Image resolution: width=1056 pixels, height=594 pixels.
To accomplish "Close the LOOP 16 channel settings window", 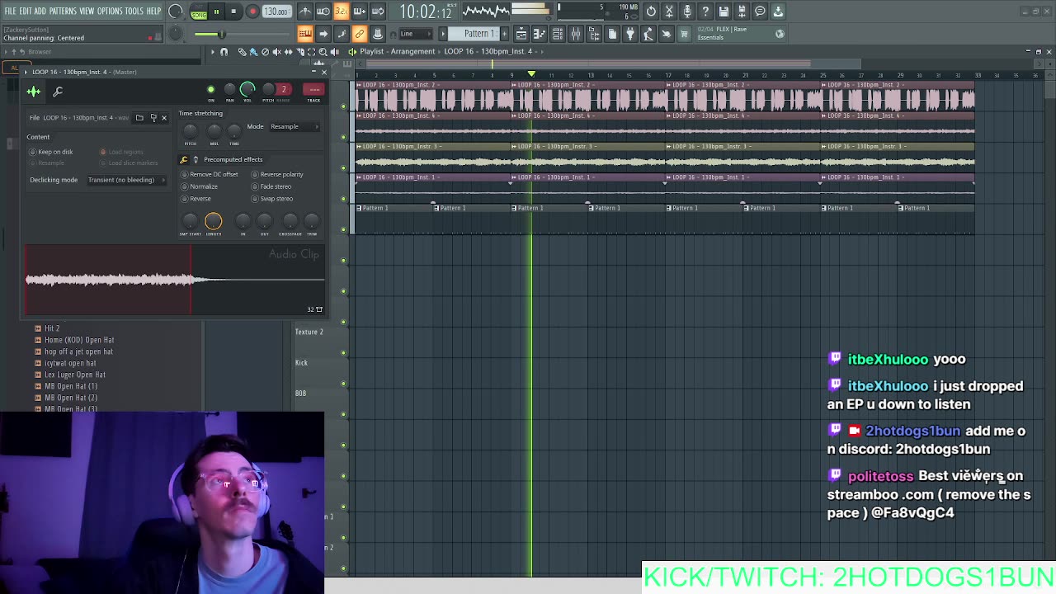I will (x=323, y=72).
